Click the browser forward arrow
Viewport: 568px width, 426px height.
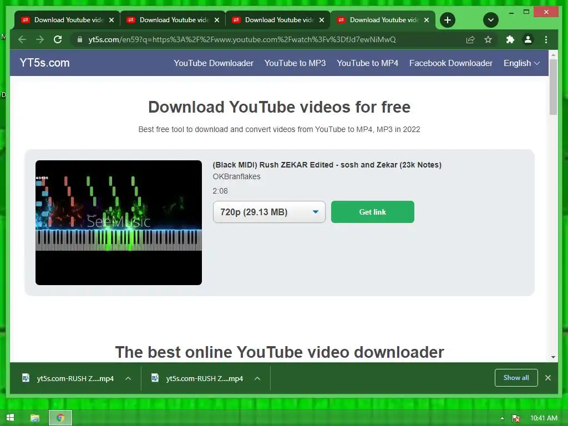tap(40, 39)
